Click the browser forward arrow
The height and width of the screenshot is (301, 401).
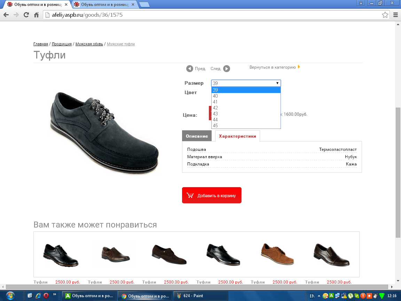pyautogui.click(x=16, y=15)
